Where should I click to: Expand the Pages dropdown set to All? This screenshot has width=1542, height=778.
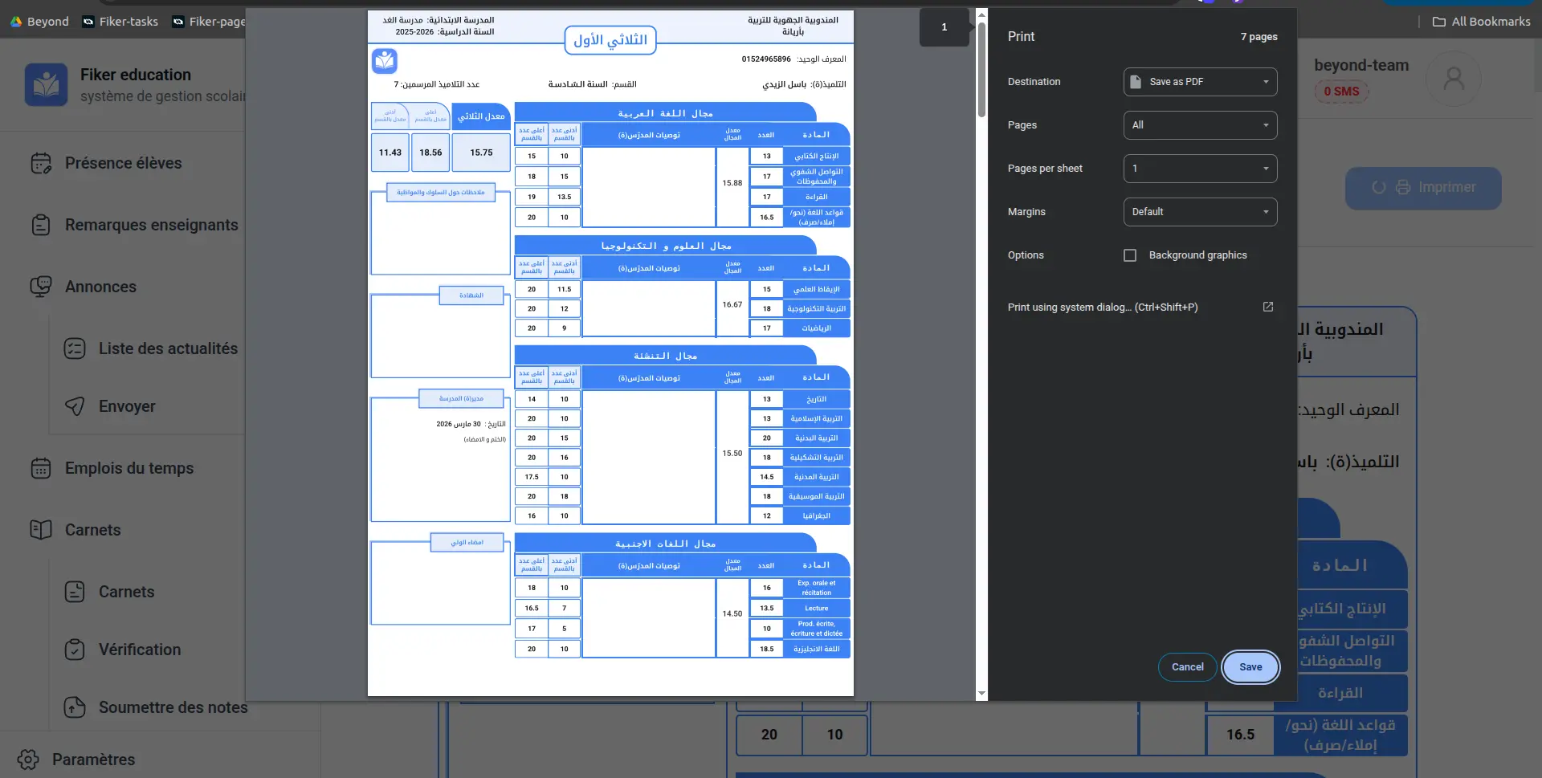(x=1200, y=125)
